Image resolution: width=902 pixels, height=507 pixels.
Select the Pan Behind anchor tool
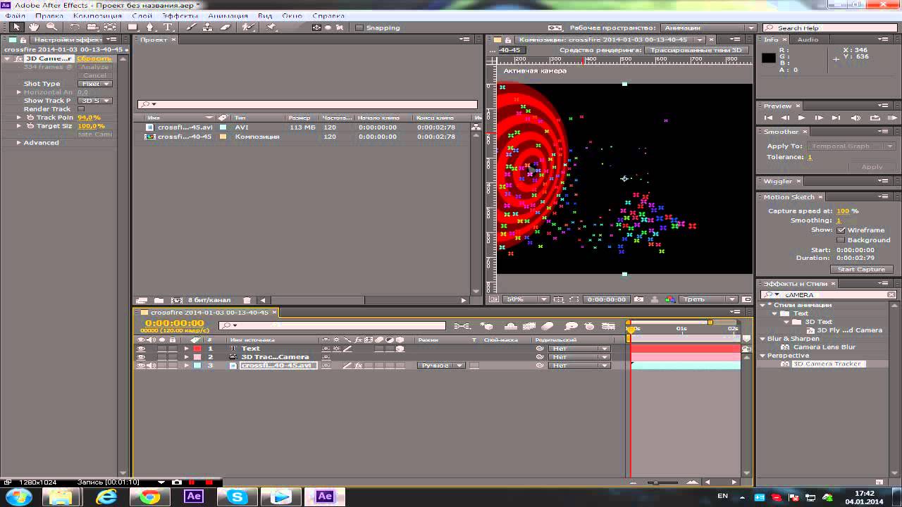(x=109, y=27)
